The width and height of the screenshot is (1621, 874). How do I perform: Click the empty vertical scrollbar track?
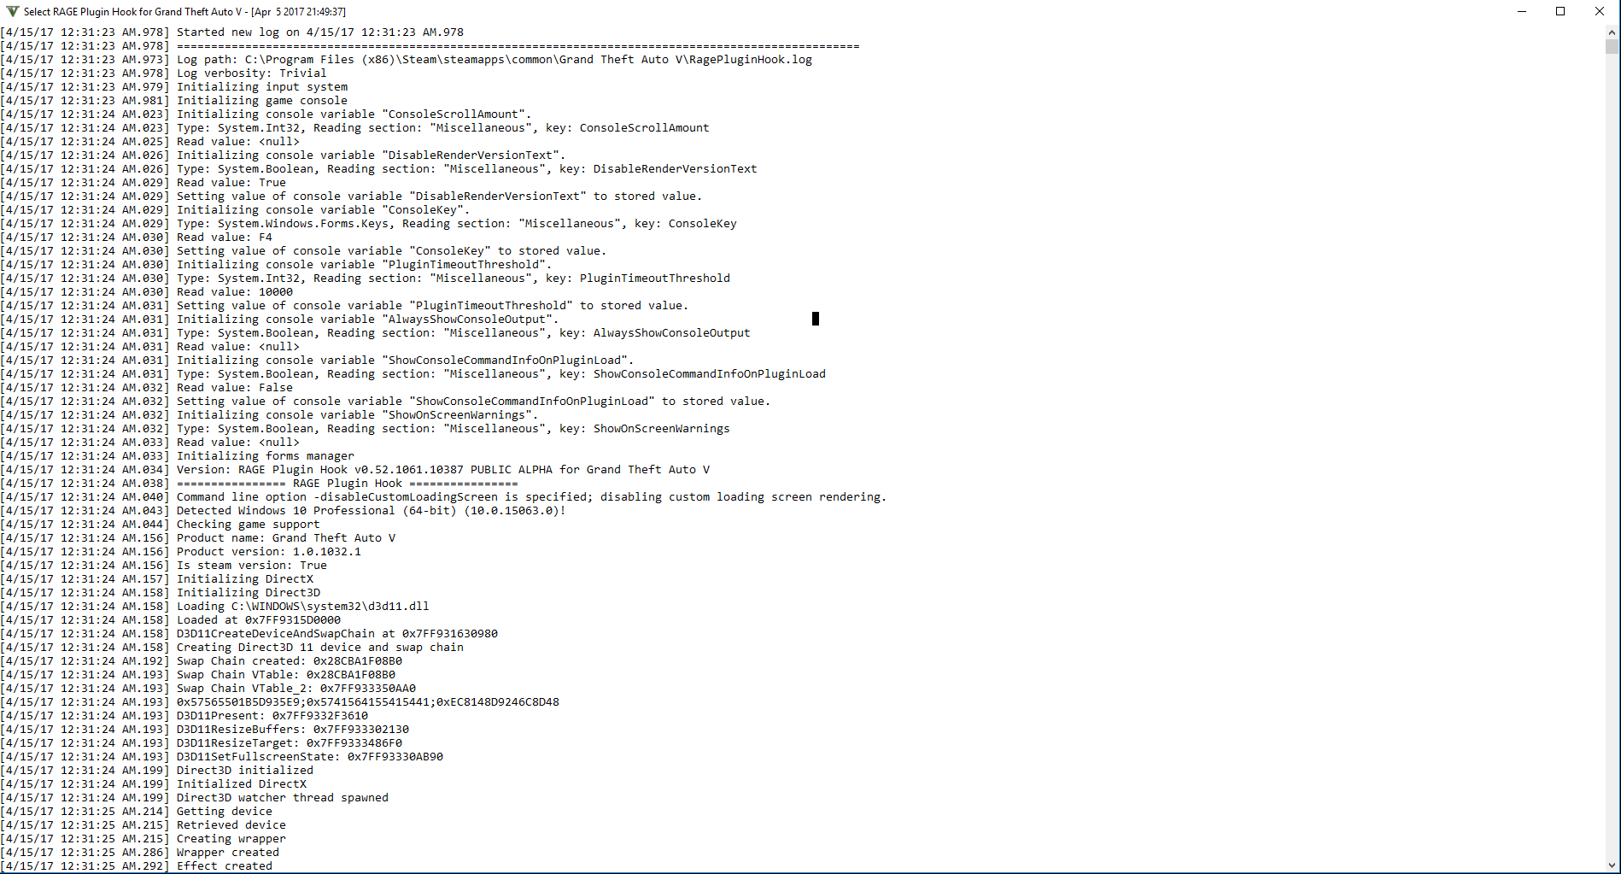click(1612, 453)
